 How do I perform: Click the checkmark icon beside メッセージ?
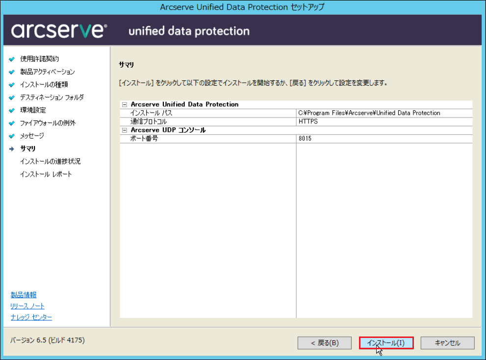coord(12,136)
